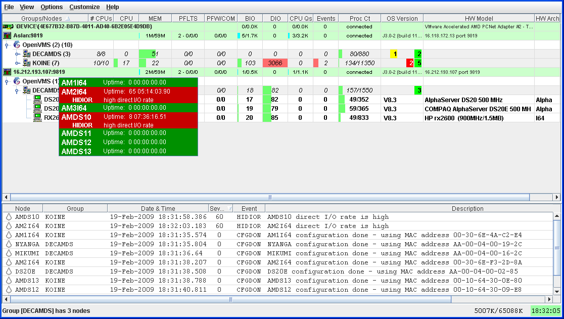Image resolution: width=564 pixels, height=319 pixels.
Task: Click the RX26 node computer icon
Action: point(37,117)
